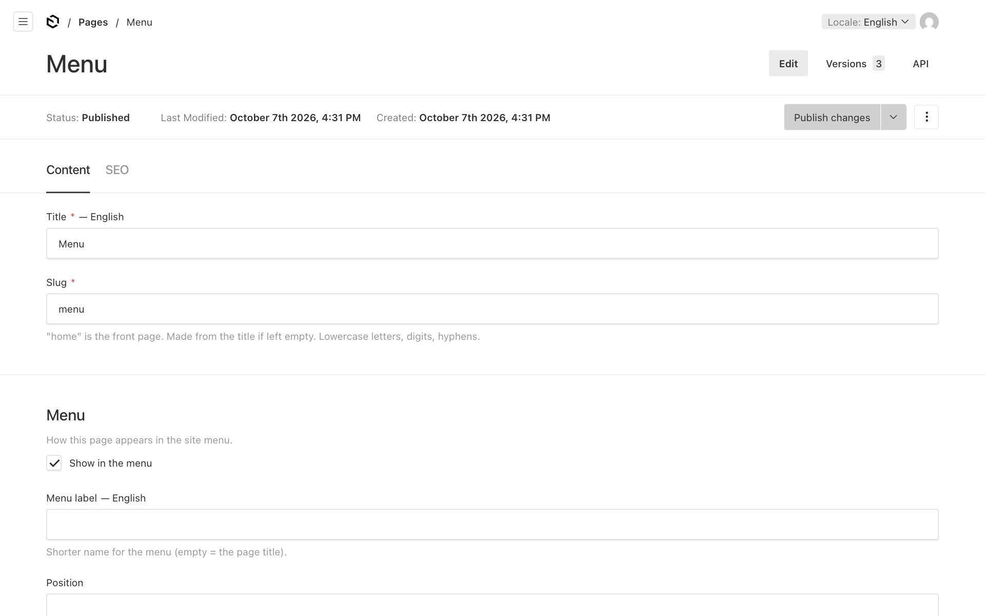Open the API view tab
Viewport: 985px width, 616px height.
point(920,64)
